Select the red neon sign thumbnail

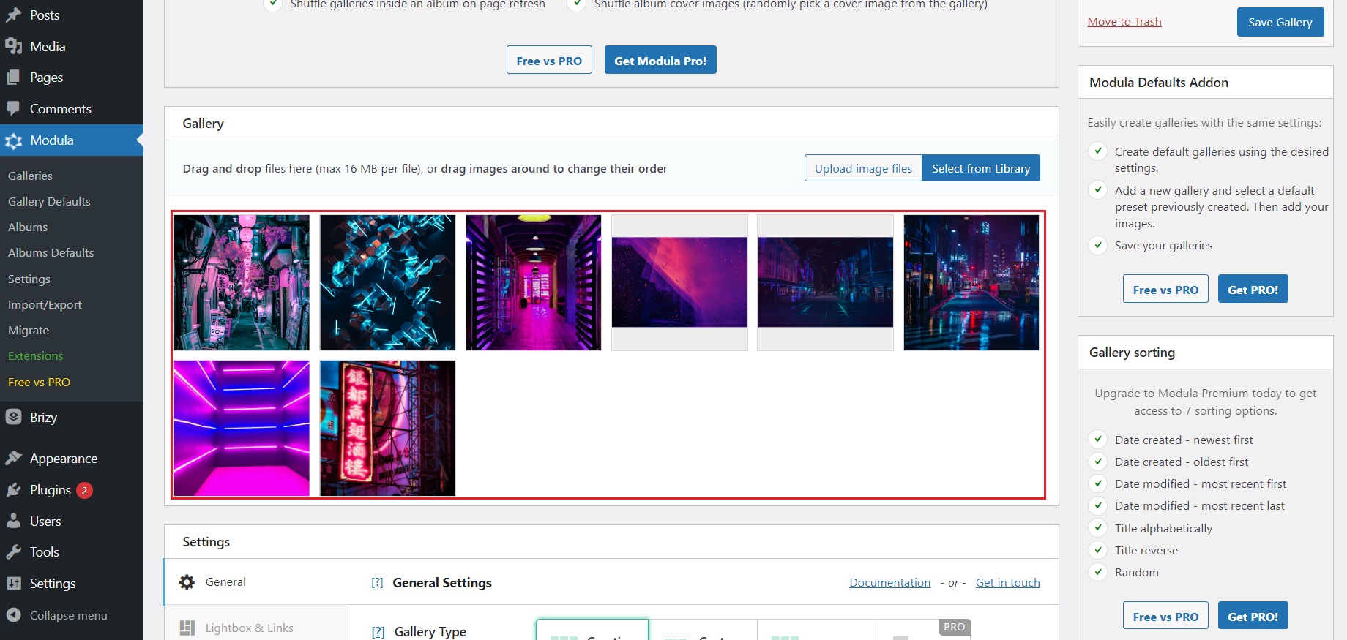tap(387, 428)
